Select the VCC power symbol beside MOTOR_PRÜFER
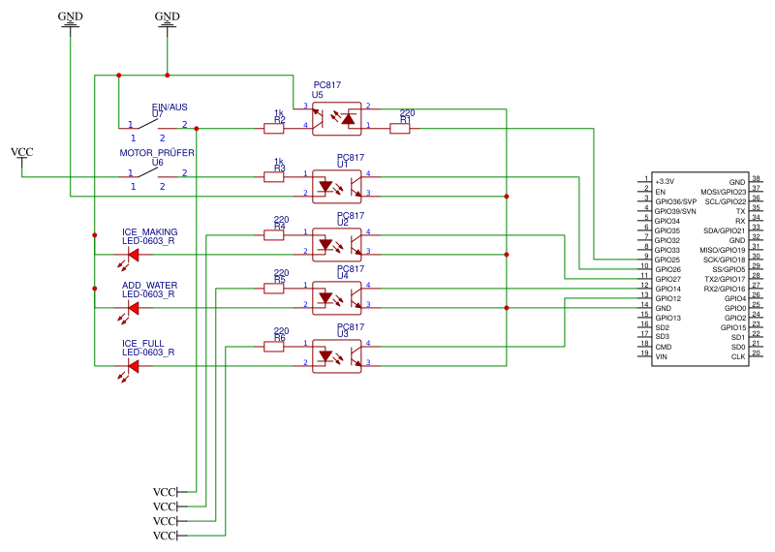Image resolution: width=775 pixels, height=552 pixels. pos(21,159)
